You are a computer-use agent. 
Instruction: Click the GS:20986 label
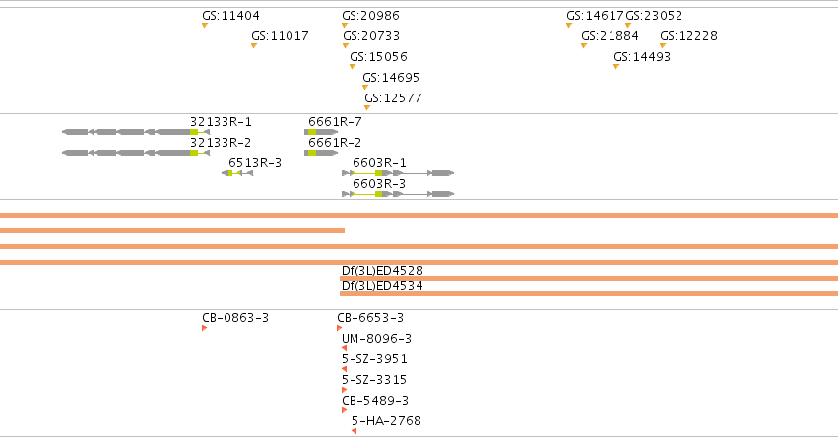(371, 16)
